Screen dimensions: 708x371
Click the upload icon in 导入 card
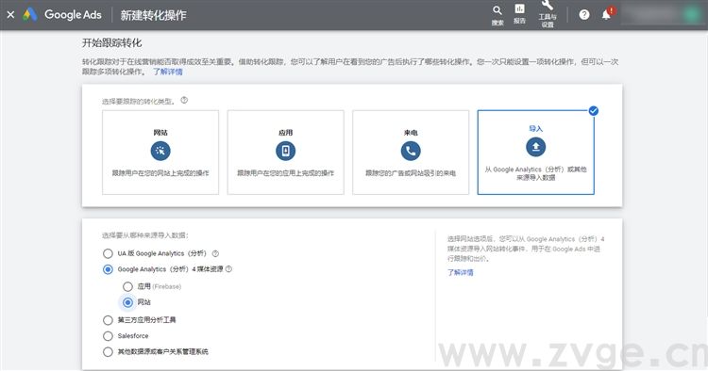click(535, 147)
